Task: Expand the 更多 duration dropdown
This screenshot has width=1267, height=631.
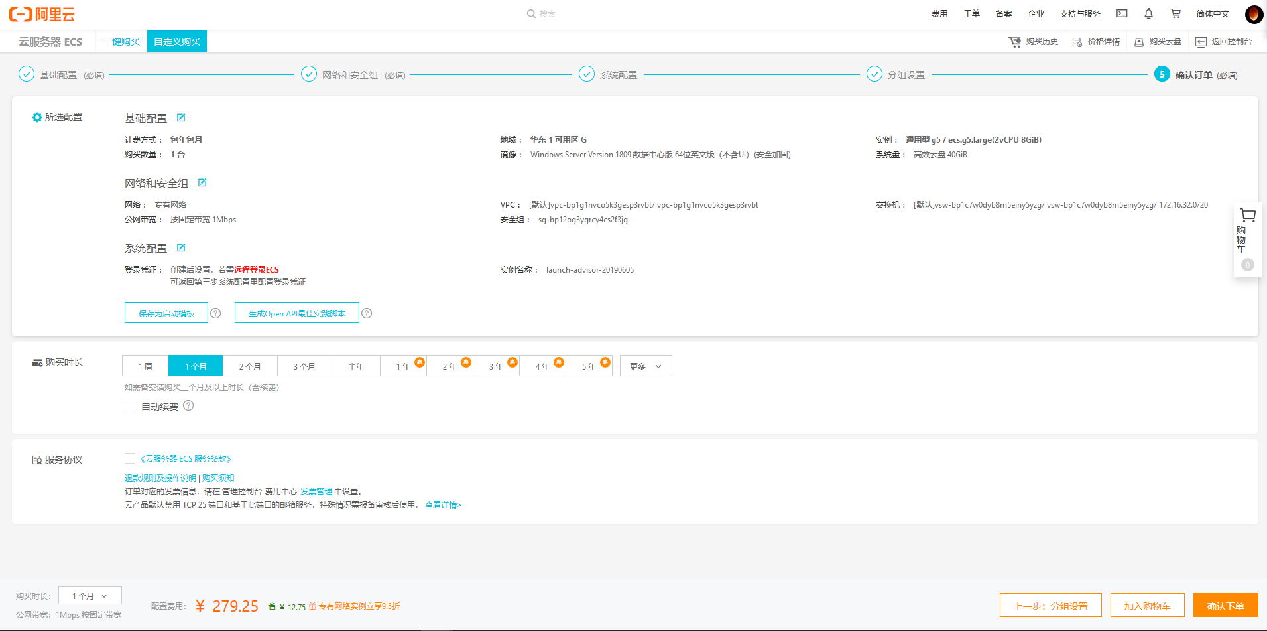Action: 646,366
